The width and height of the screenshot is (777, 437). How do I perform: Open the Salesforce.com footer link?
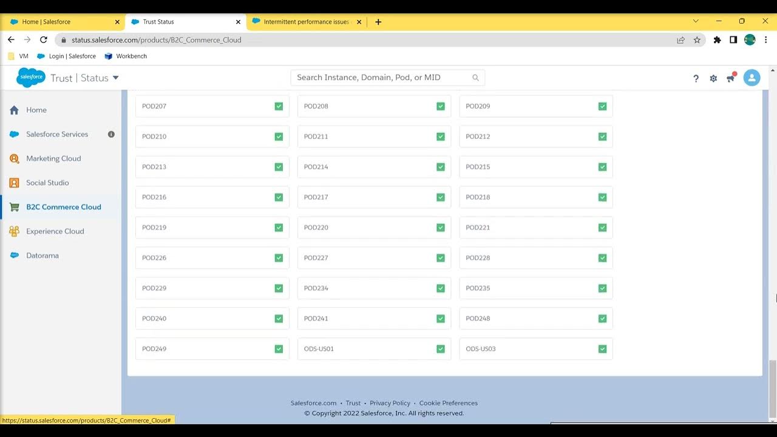pos(313,403)
